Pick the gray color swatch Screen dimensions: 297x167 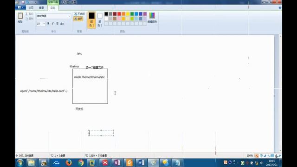point(110,14)
